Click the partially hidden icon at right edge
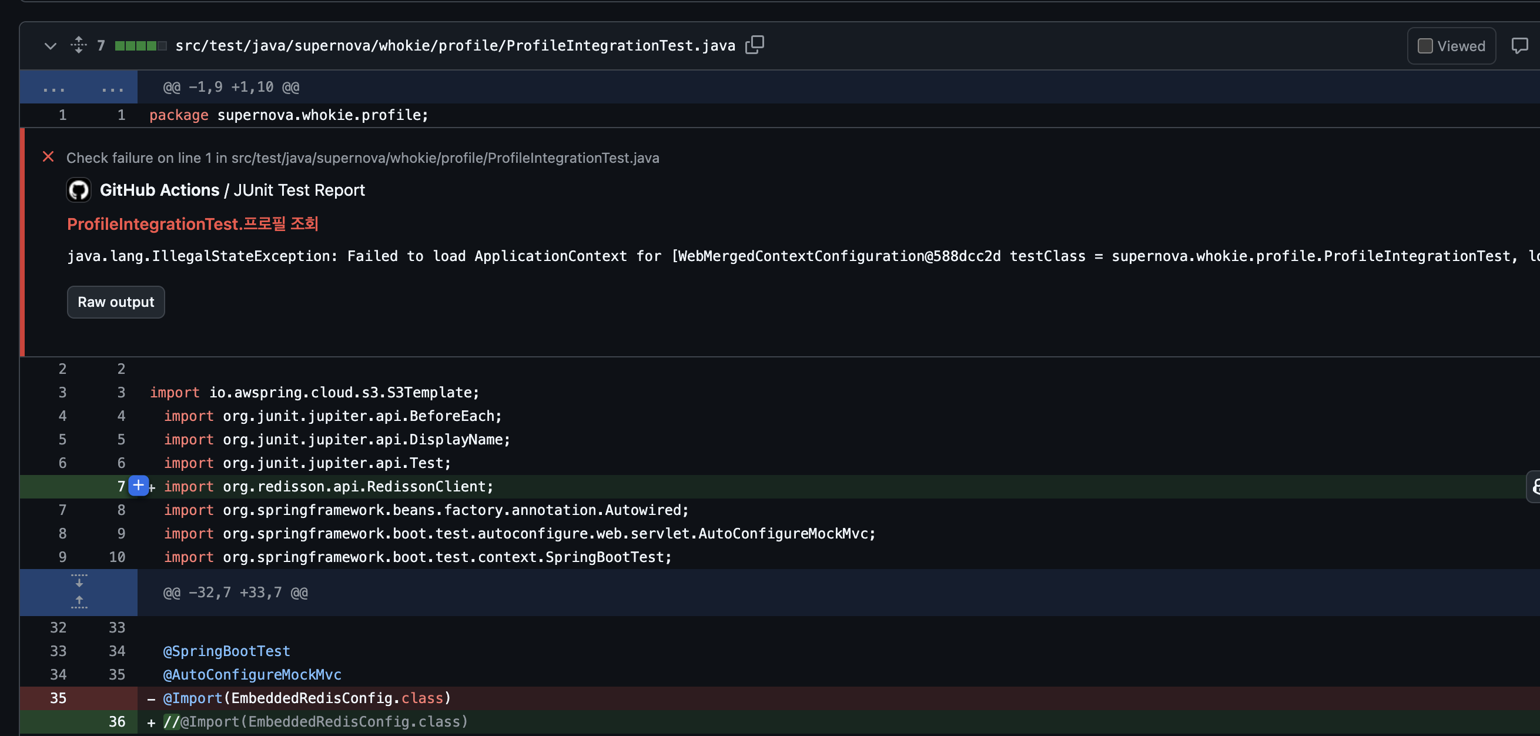This screenshot has height=736, width=1540. [x=1535, y=487]
